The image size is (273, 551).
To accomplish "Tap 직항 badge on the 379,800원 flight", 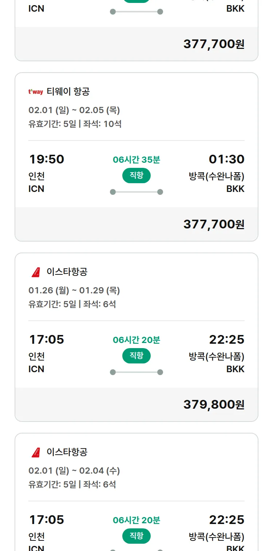I will (x=136, y=356).
